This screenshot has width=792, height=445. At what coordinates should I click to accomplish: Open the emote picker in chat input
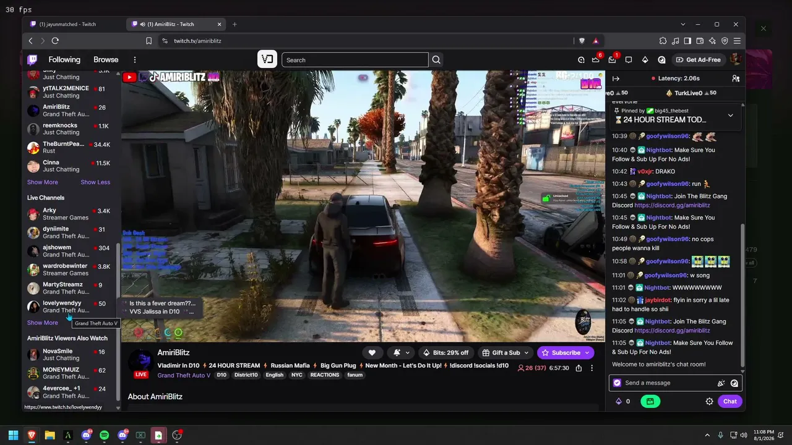point(734,383)
